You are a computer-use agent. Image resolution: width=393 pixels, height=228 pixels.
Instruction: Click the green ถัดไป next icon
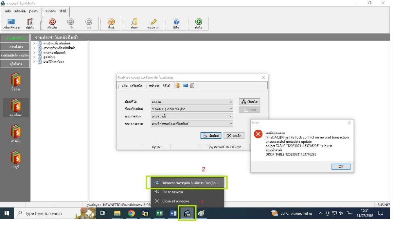[x=199, y=22]
